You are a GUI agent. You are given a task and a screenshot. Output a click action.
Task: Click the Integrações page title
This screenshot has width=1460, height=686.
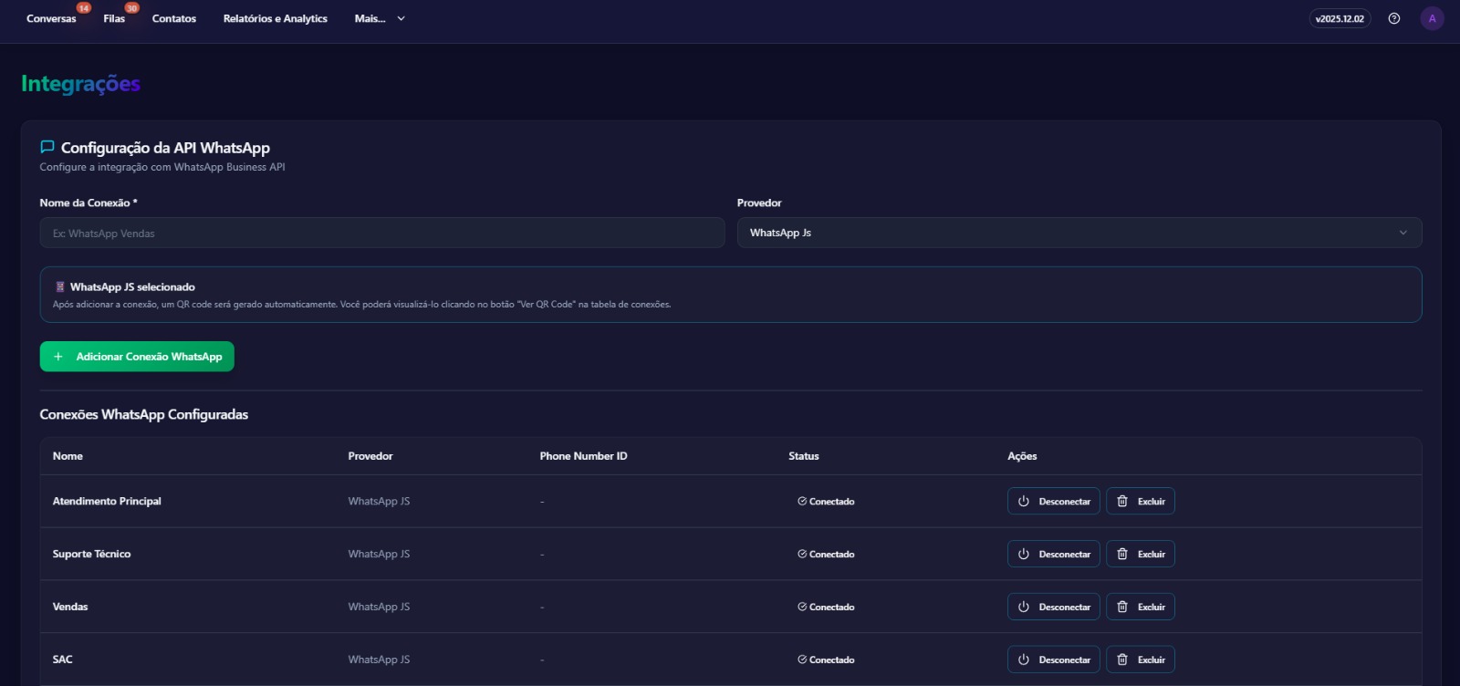(x=80, y=84)
